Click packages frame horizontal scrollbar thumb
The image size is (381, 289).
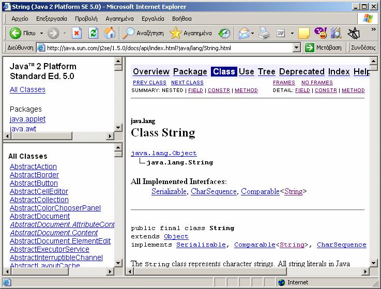[x=41, y=136]
